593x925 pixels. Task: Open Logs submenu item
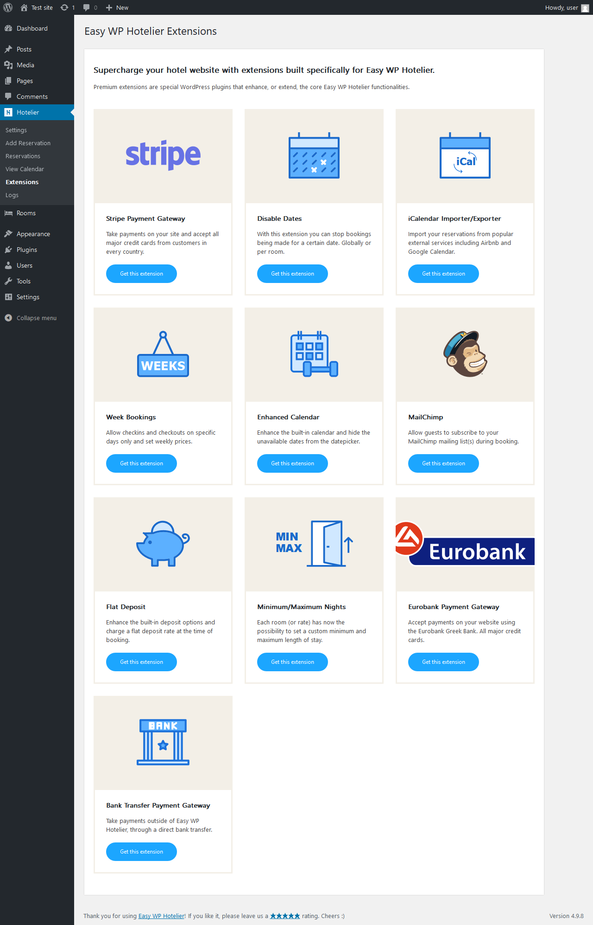click(12, 195)
